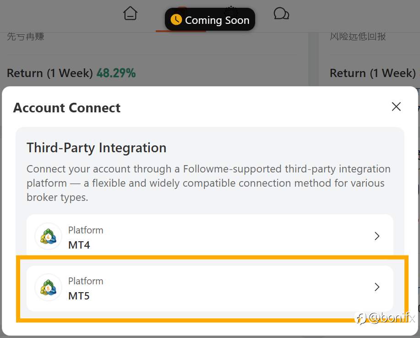Click the @bonifx watermark text
The image size is (420, 338).
pyautogui.click(x=392, y=318)
